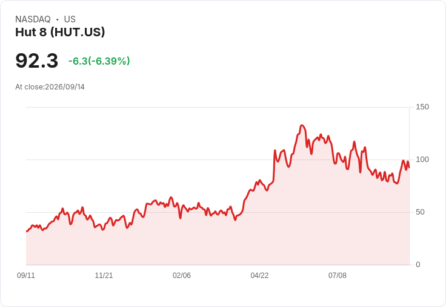Image resolution: width=446 pixels, height=307 pixels.
Task: Click the 09/11 x-axis date label
Action: pos(26,275)
